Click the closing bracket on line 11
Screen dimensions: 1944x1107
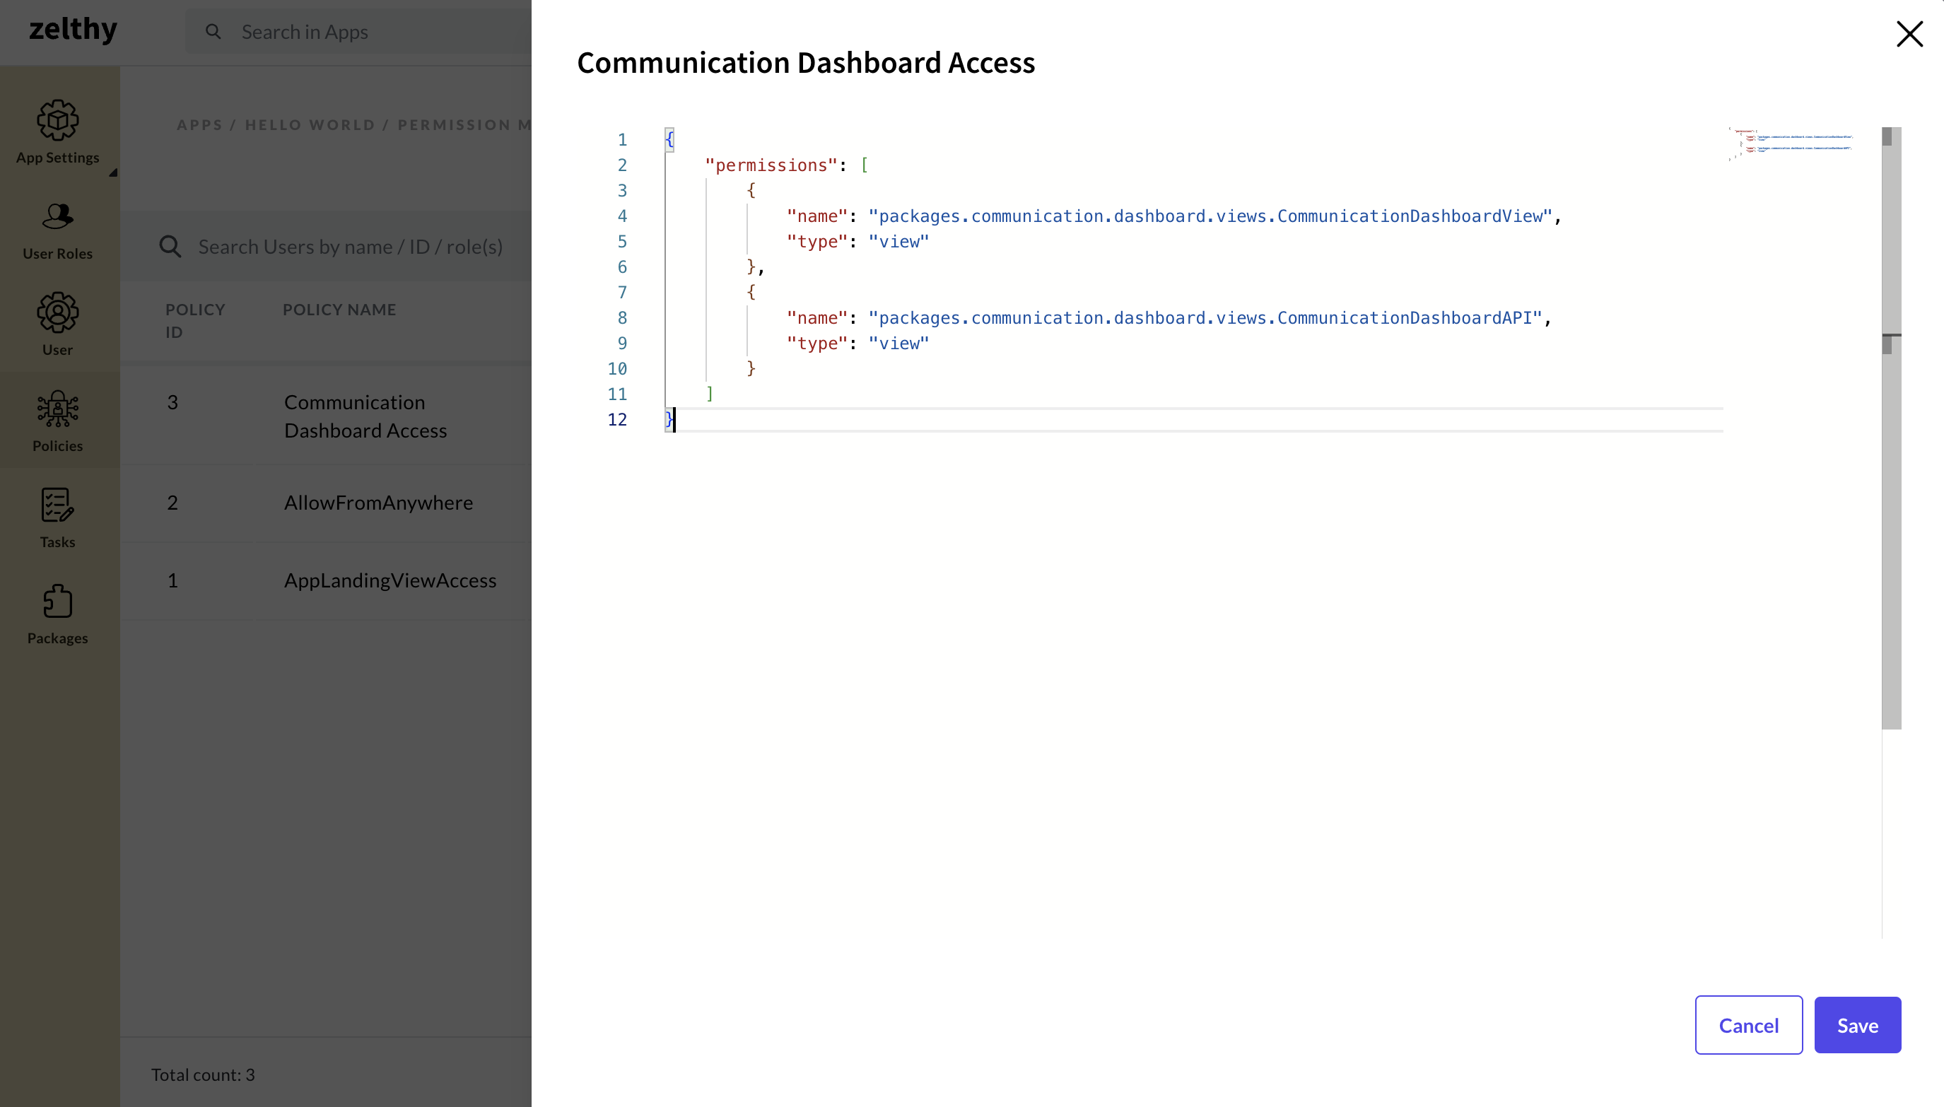pyautogui.click(x=709, y=394)
